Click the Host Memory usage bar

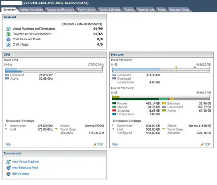pos(161,70)
